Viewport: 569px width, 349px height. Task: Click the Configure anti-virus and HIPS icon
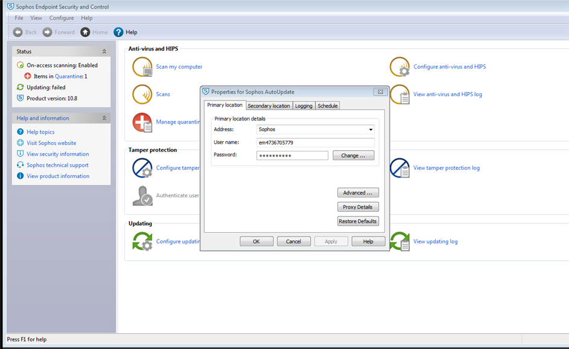tap(400, 67)
